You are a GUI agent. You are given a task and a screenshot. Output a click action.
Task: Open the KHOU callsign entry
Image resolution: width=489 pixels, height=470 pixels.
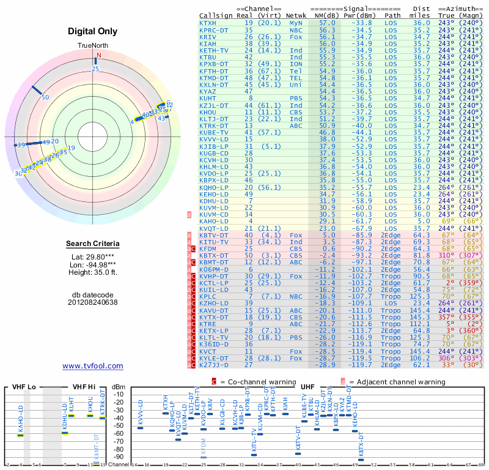tap(208, 112)
